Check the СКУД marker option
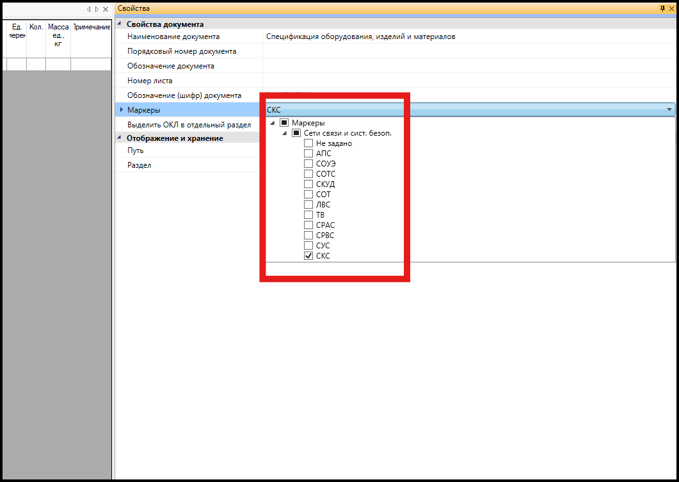679x482 pixels. point(308,184)
